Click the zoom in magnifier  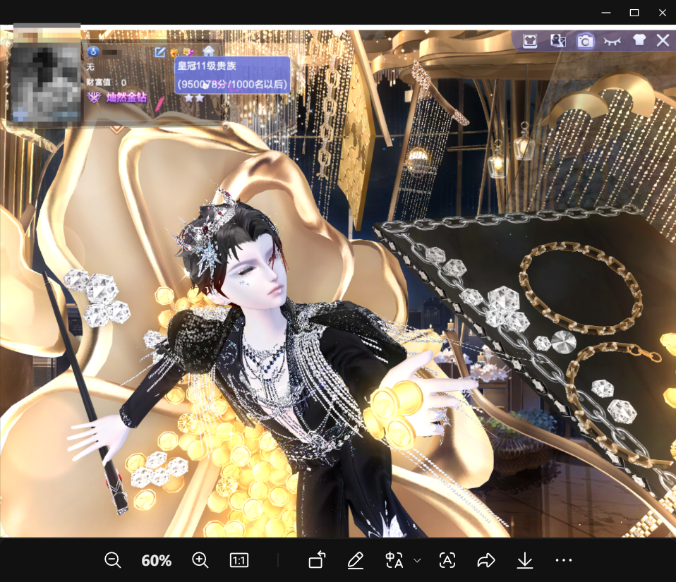tap(200, 560)
